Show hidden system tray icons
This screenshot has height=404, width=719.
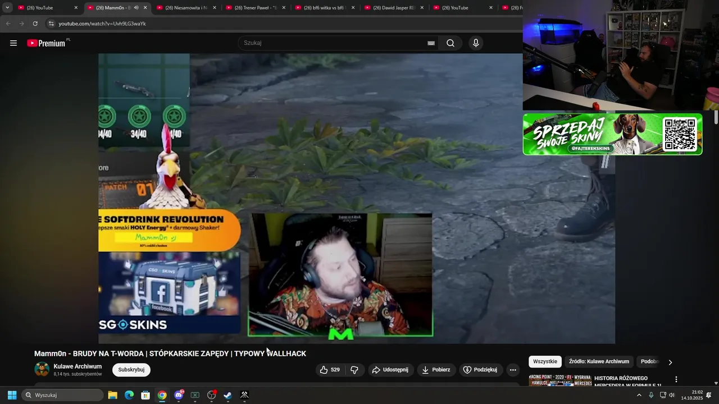639,395
